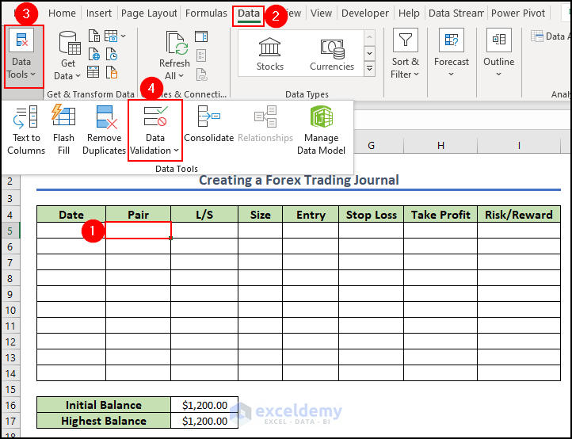Open the Data Validation dialog icon
Image resolution: width=572 pixels, height=439 pixels.
155,116
